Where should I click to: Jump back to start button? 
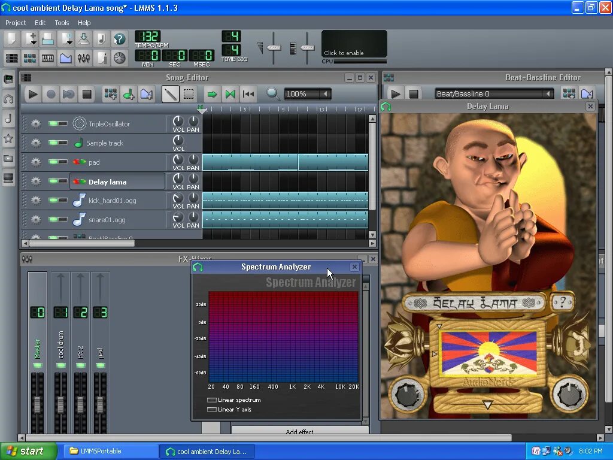point(248,94)
